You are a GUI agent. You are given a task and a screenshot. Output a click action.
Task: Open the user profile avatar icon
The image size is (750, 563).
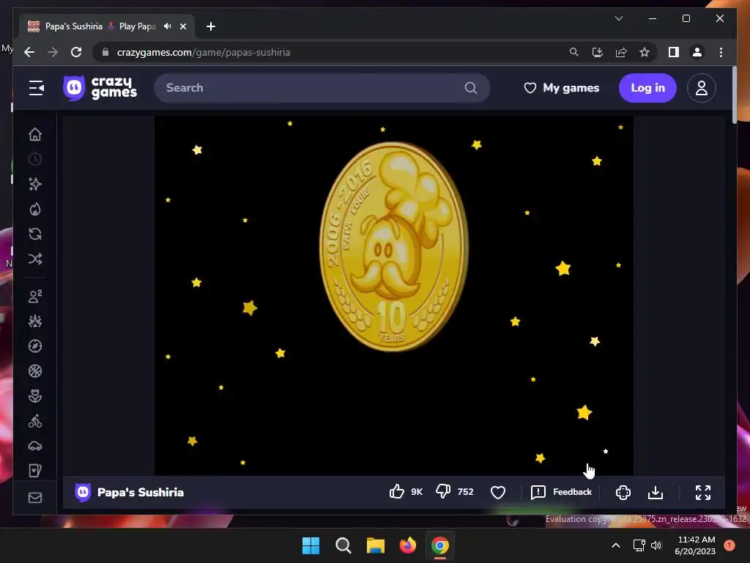701,88
